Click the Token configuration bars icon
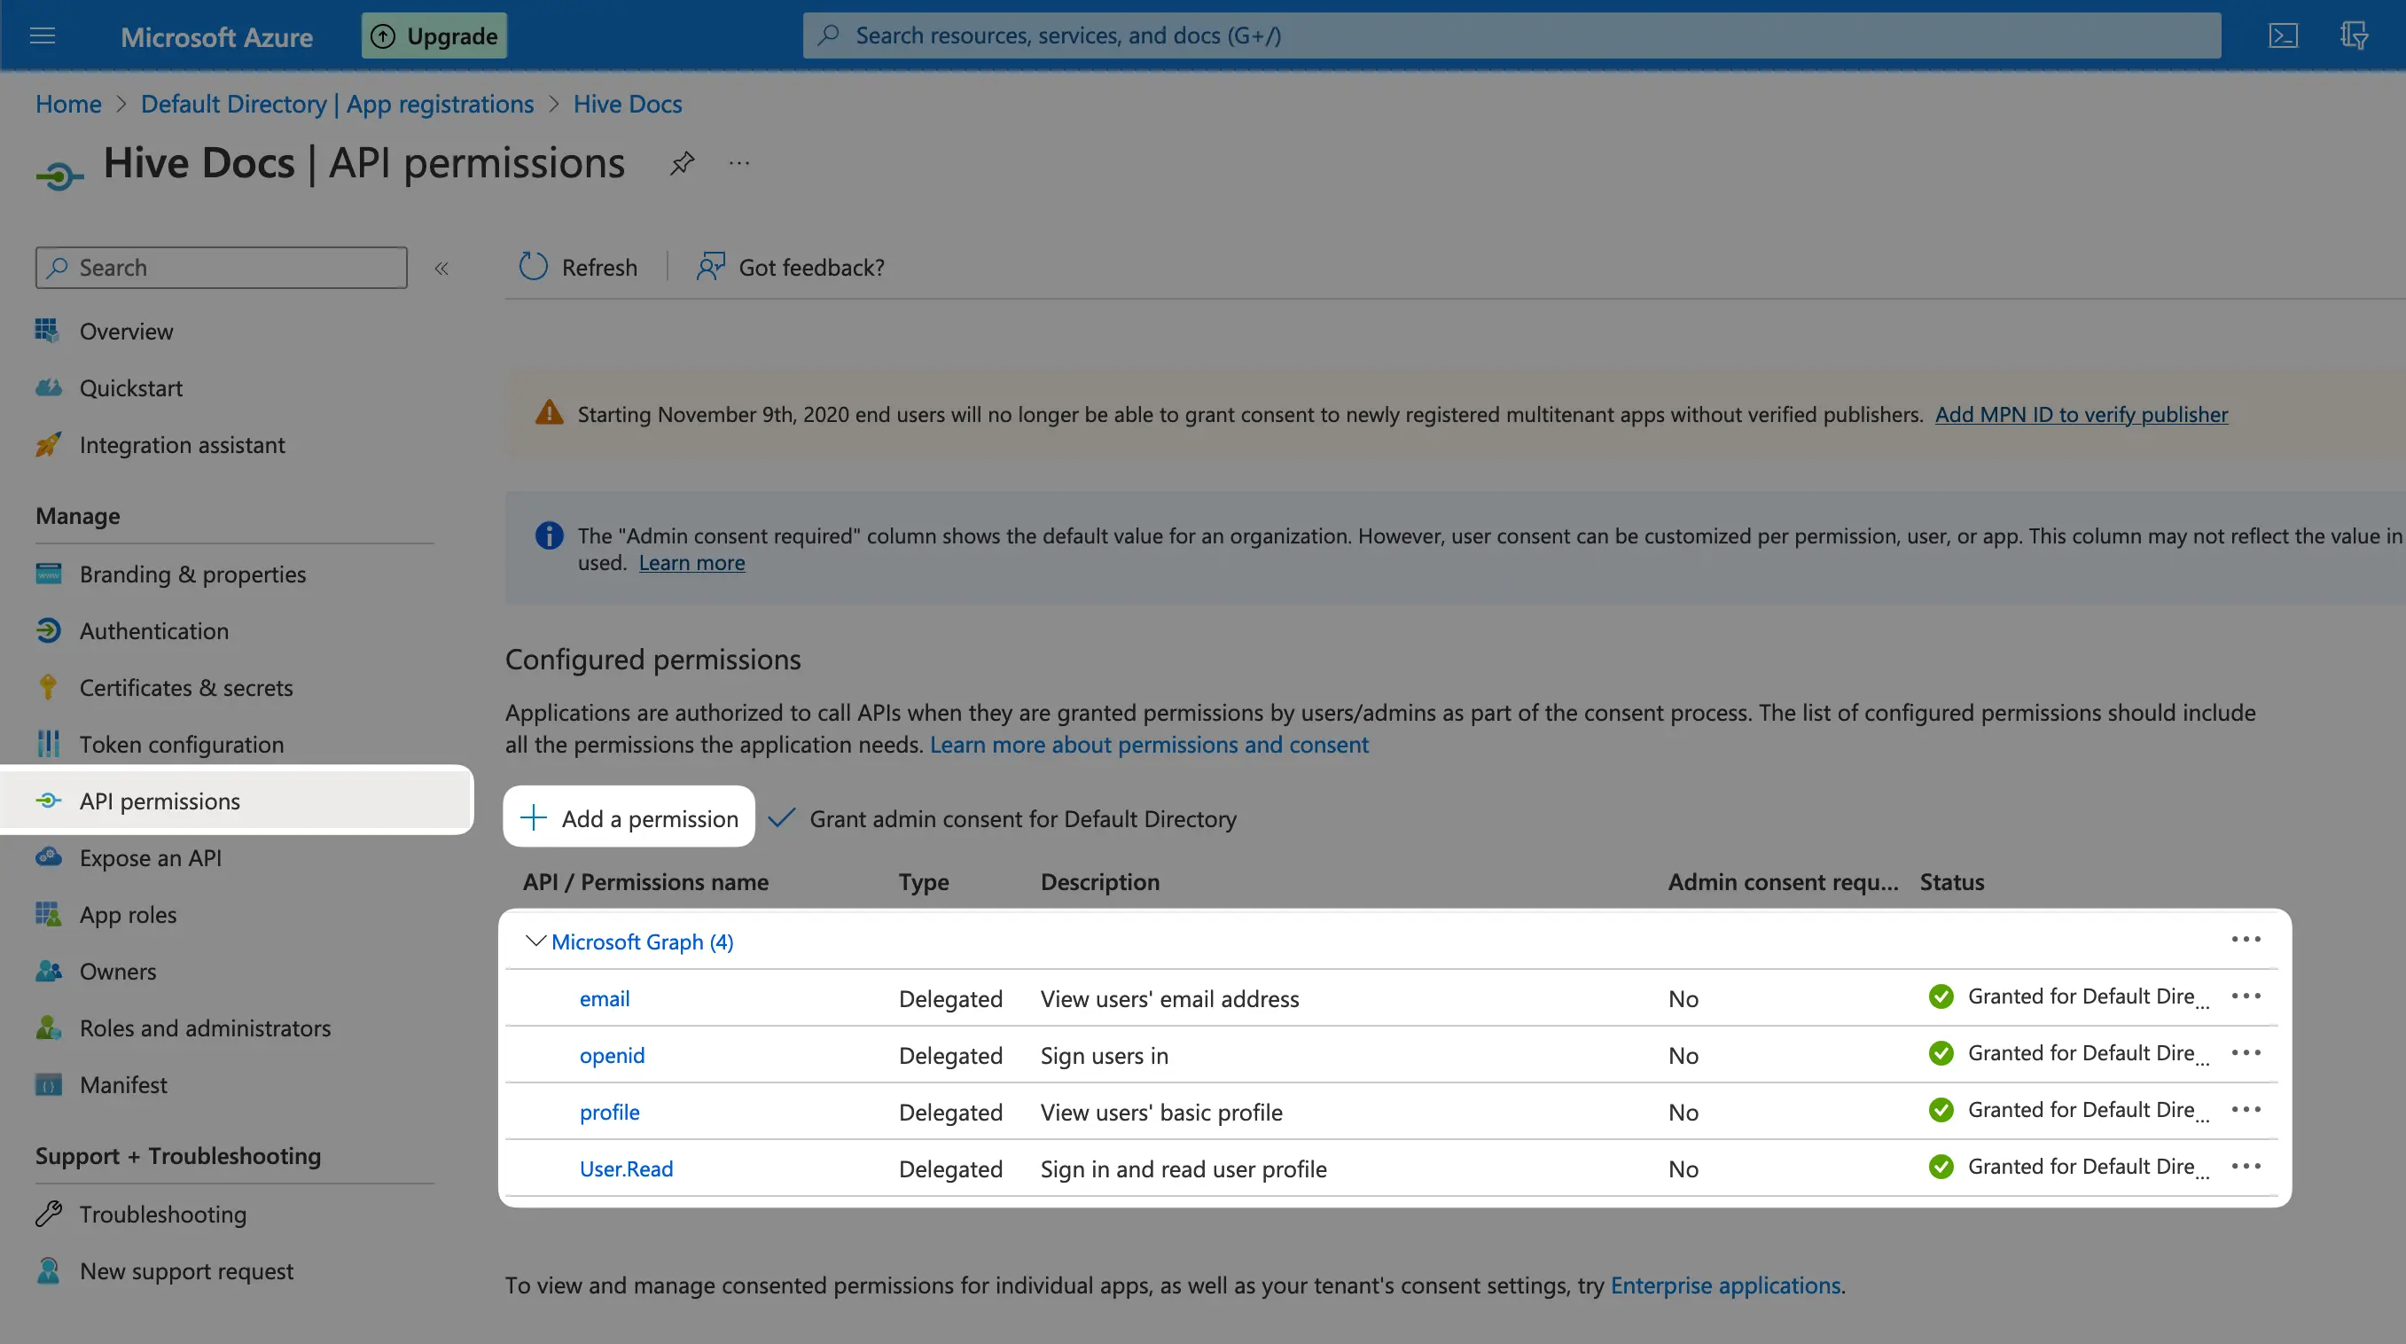 (x=48, y=744)
